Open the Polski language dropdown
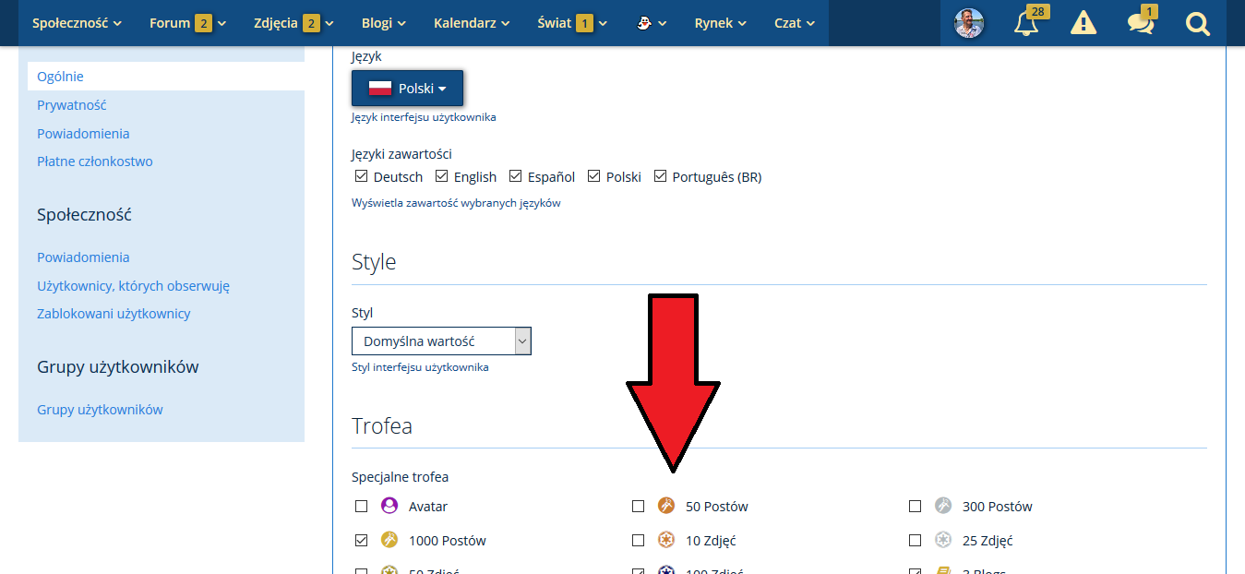1245x574 pixels. pos(407,89)
